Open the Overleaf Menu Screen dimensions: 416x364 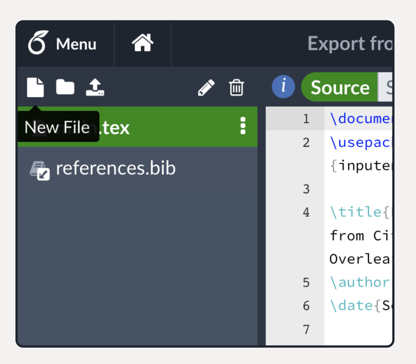pyautogui.click(x=63, y=43)
